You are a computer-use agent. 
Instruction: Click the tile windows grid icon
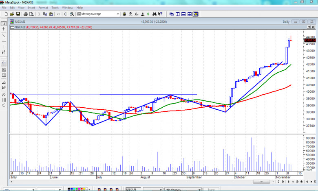point(190,14)
